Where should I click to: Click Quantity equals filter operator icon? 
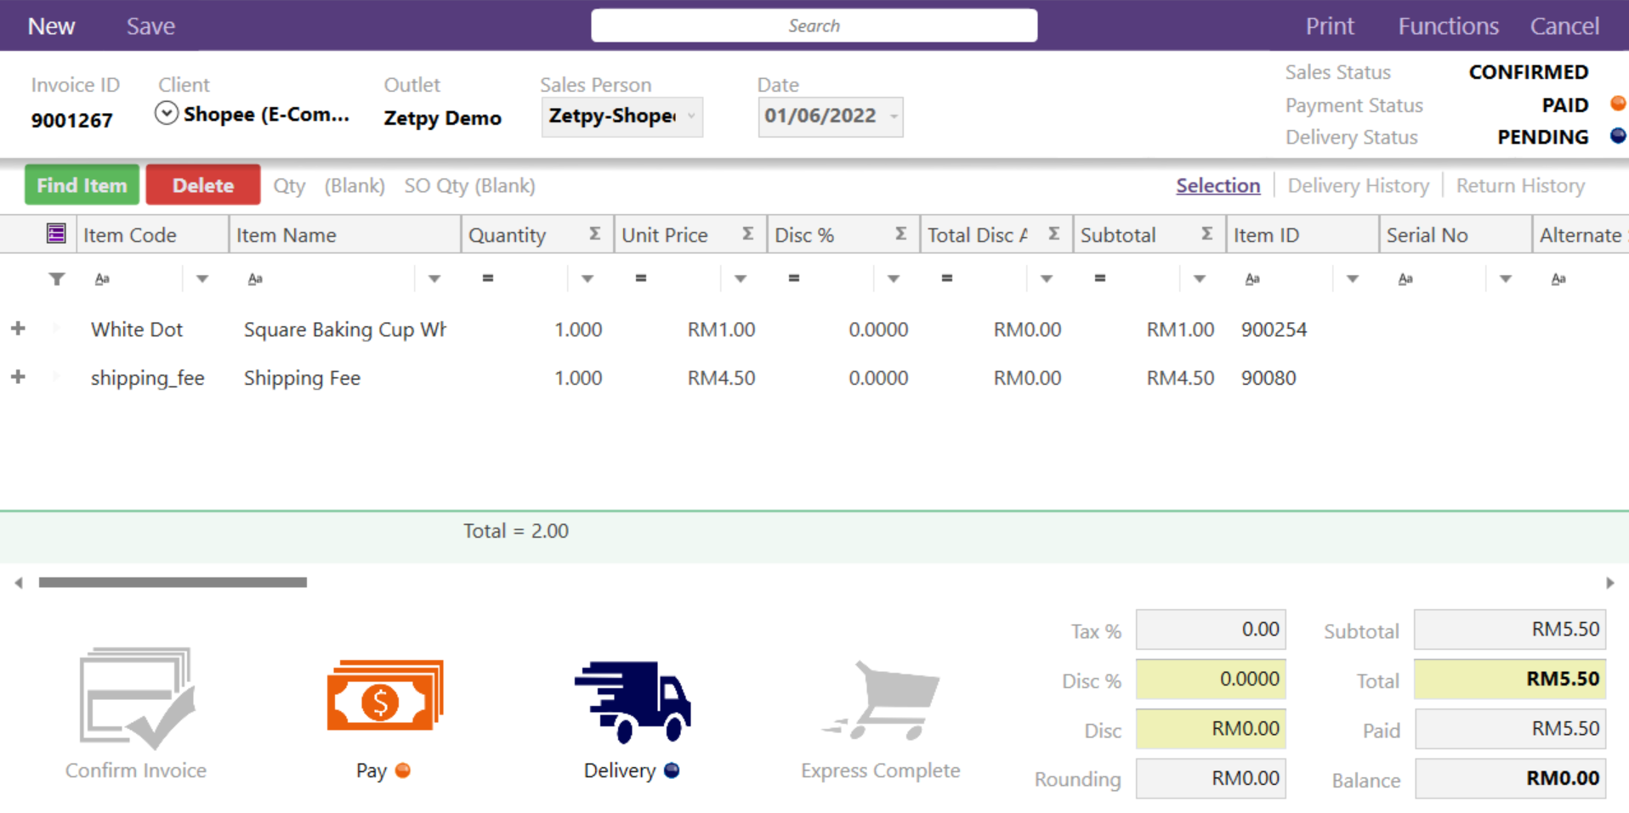coord(488,278)
